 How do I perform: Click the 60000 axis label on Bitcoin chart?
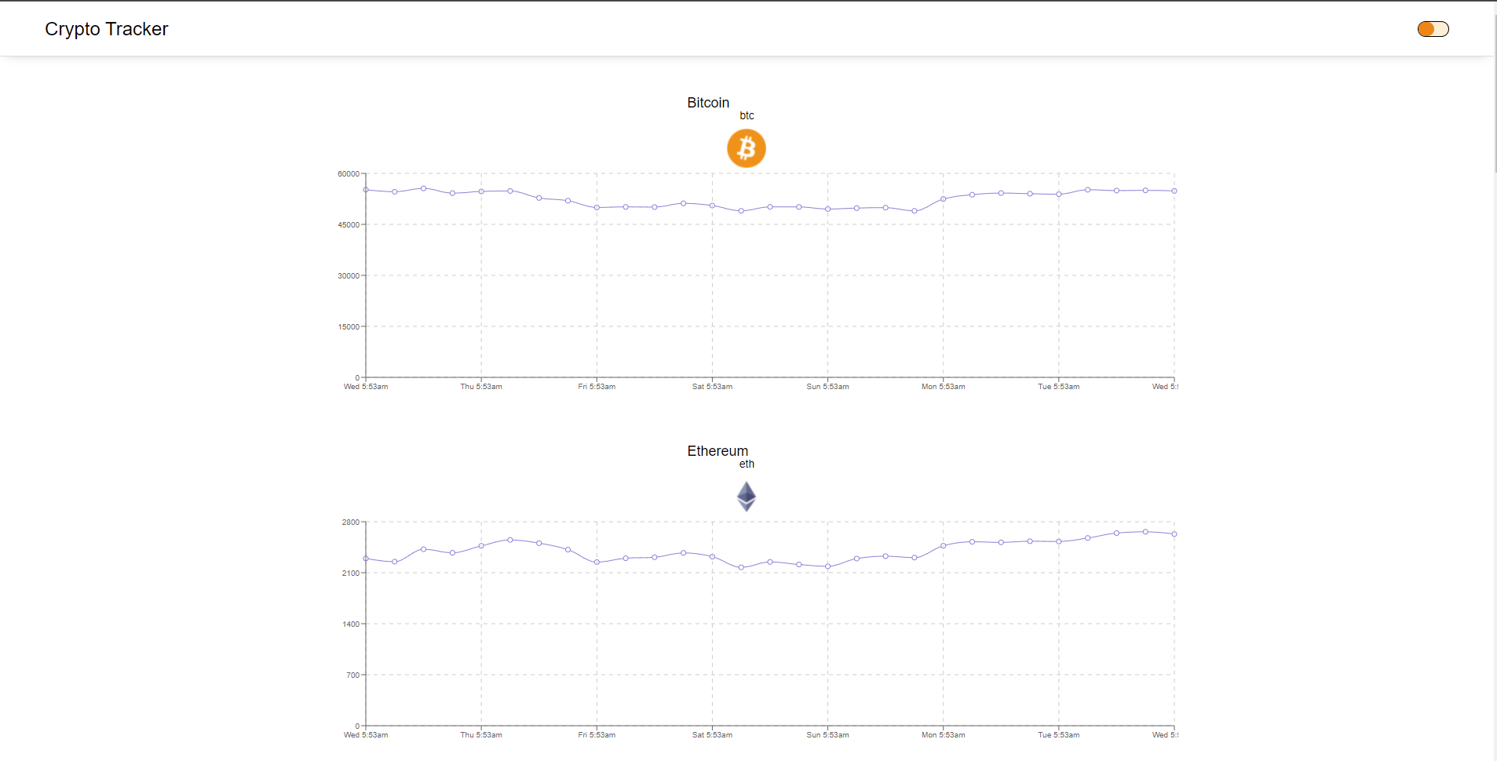[349, 174]
